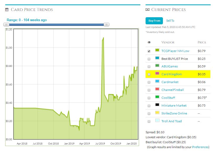Open the Miniature Market link
Viewport: 213px width, 151px height.
174,106
